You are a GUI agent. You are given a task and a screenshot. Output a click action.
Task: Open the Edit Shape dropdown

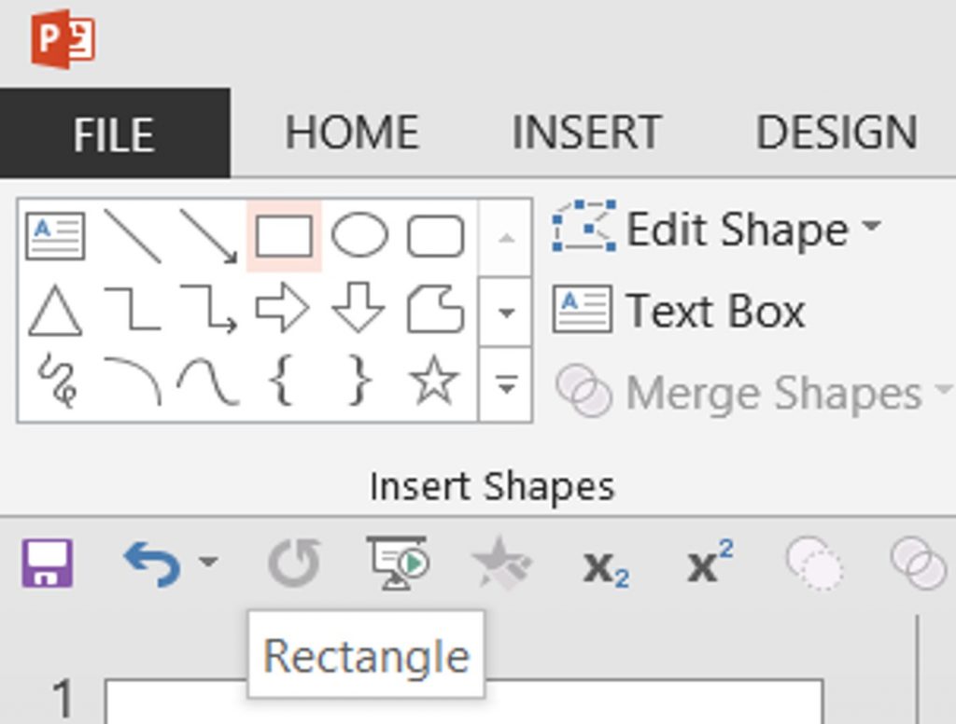(873, 229)
